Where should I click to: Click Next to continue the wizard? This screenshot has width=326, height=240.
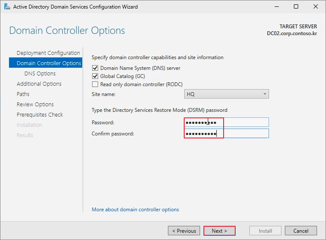coord(219,231)
